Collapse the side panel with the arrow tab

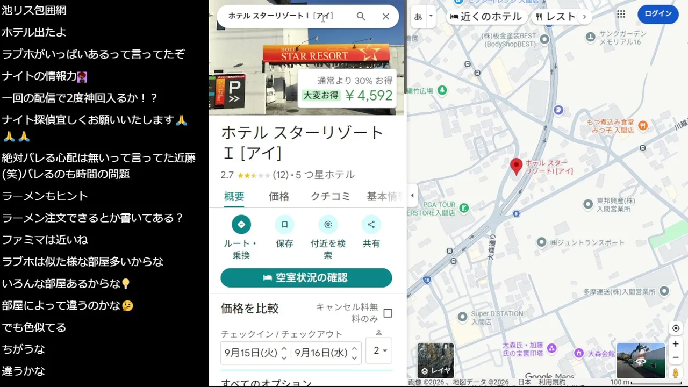point(412,196)
